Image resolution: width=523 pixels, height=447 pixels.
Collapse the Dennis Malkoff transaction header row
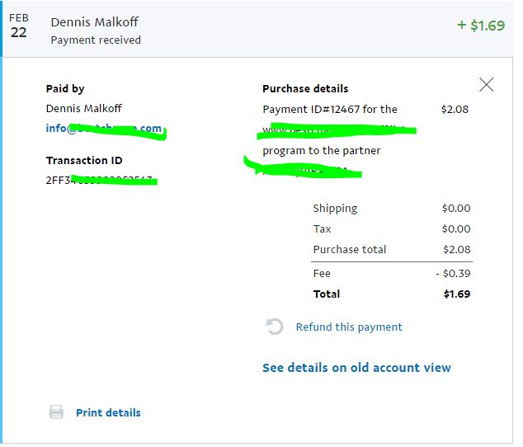pyautogui.click(x=257, y=29)
